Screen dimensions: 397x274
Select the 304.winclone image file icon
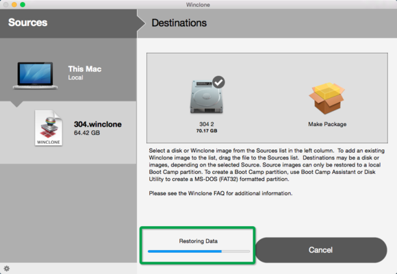49,128
